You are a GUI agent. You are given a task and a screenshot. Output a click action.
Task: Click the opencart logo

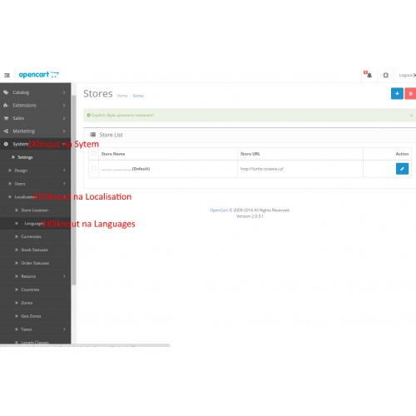pyautogui.click(x=39, y=75)
